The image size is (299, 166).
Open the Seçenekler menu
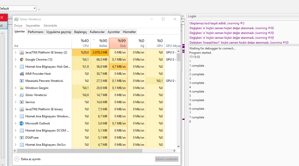click(x=33, y=26)
